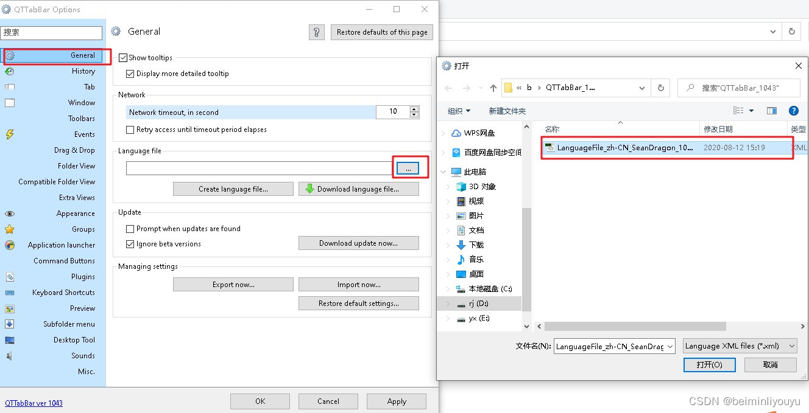Viewport: 809px width, 413px height.
Task: Click the Network timeout value field
Action: (x=392, y=112)
